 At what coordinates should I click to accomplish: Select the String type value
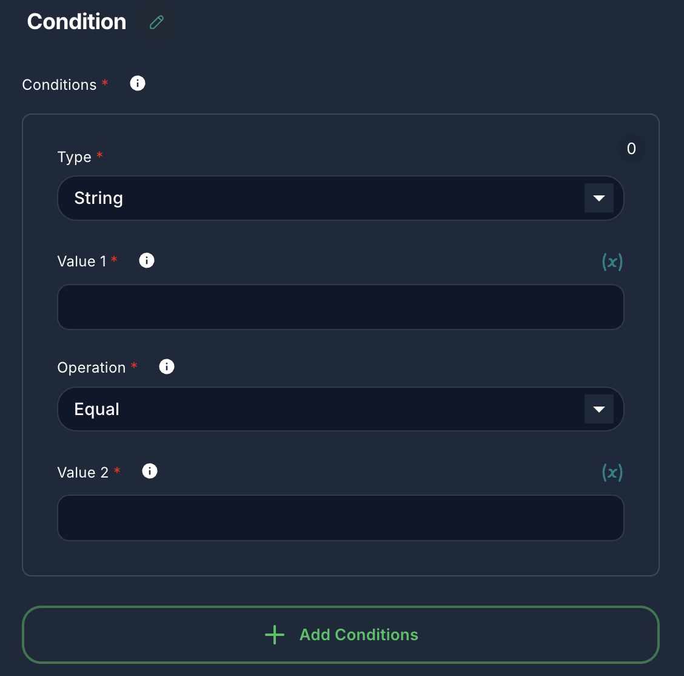(x=98, y=198)
